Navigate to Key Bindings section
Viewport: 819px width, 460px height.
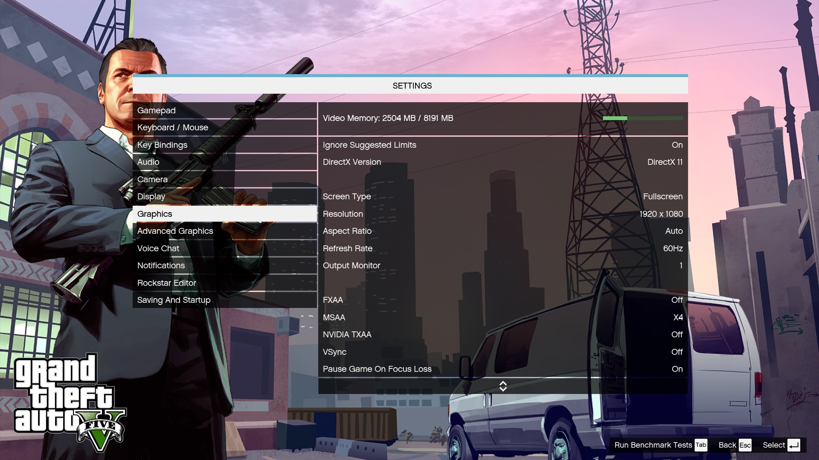(x=162, y=145)
